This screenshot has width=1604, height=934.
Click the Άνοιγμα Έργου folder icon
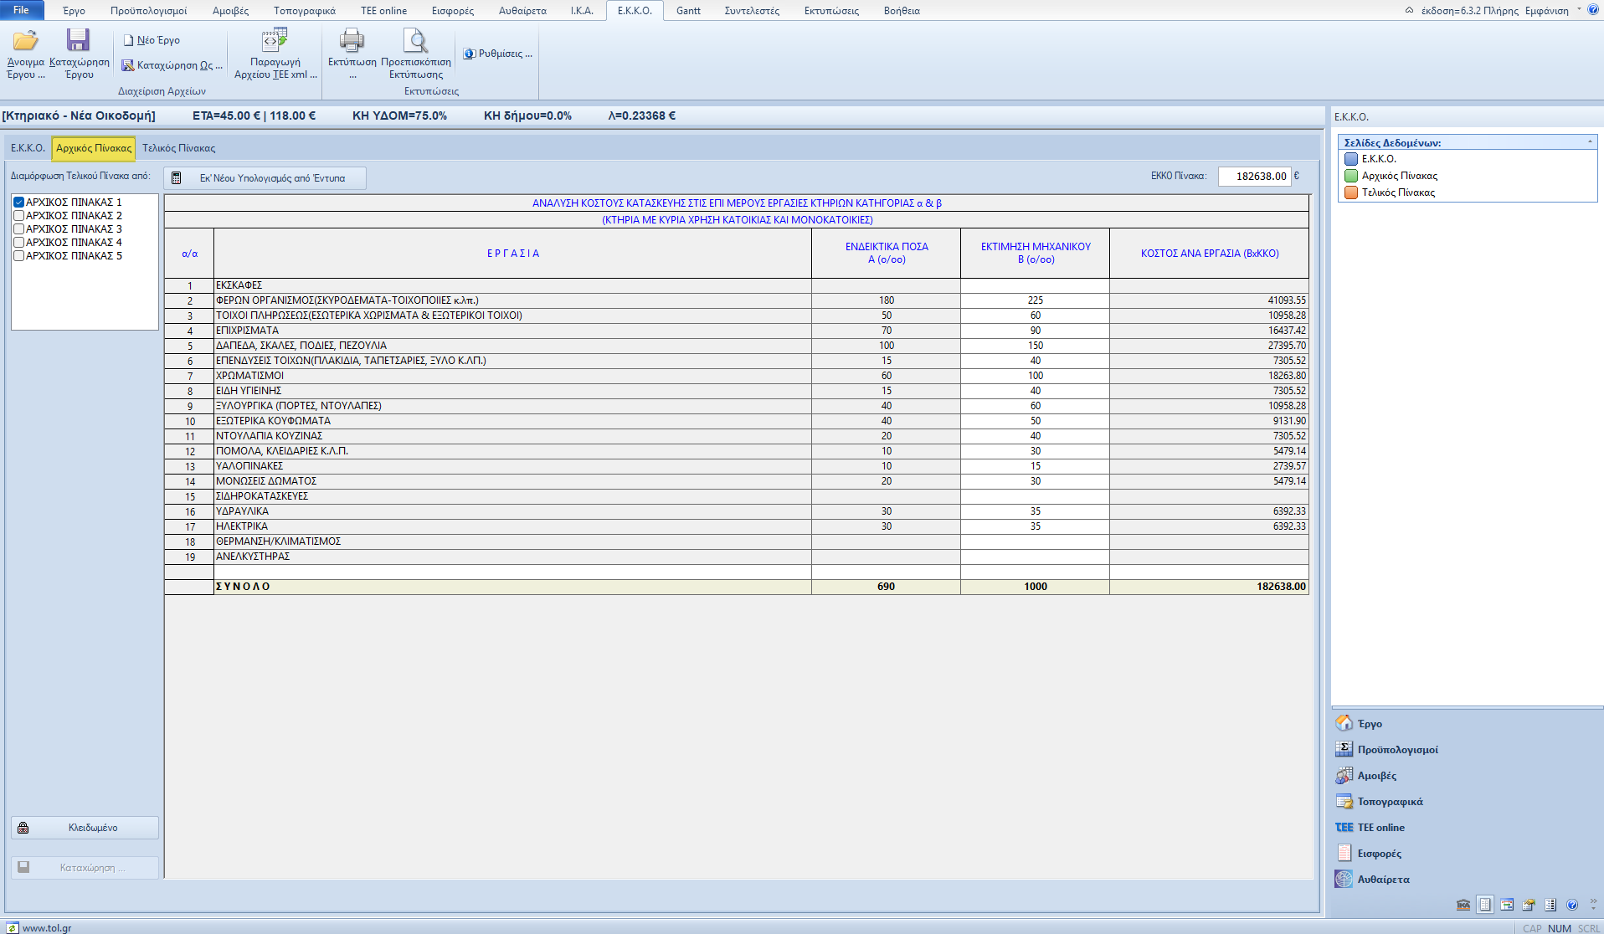[x=25, y=41]
